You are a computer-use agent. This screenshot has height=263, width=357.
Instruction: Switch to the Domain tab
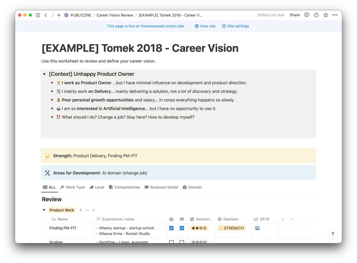192,187
